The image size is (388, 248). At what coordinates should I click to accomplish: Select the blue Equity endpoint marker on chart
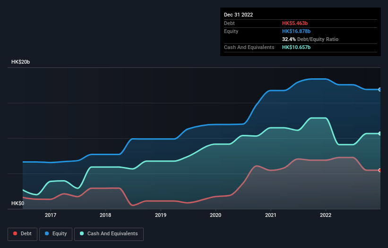(x=380, y=90)
